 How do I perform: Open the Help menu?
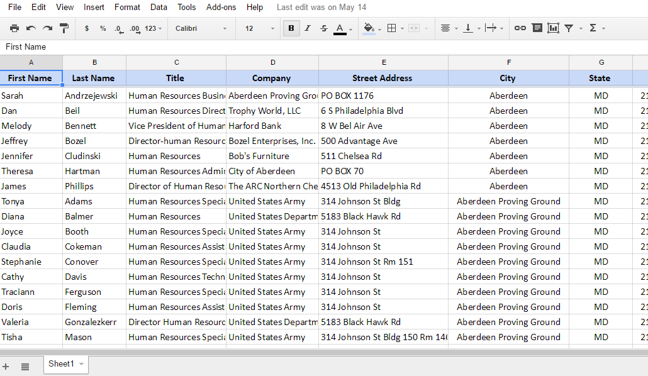click(255, 7)
